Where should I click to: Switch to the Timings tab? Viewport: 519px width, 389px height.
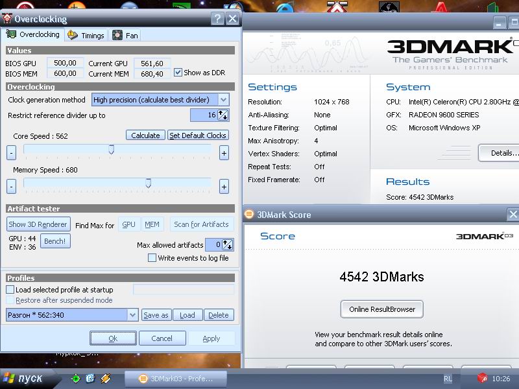(x=86, y=36)
